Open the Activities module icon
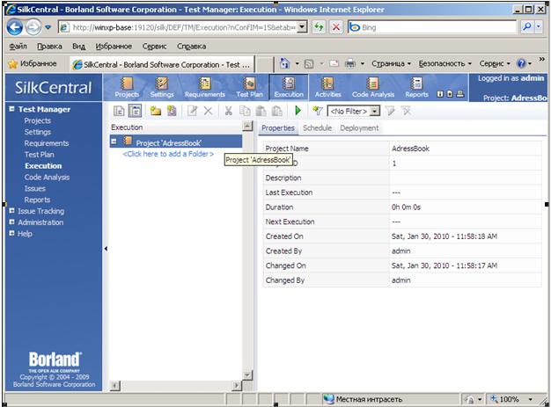 pos(327,87)
